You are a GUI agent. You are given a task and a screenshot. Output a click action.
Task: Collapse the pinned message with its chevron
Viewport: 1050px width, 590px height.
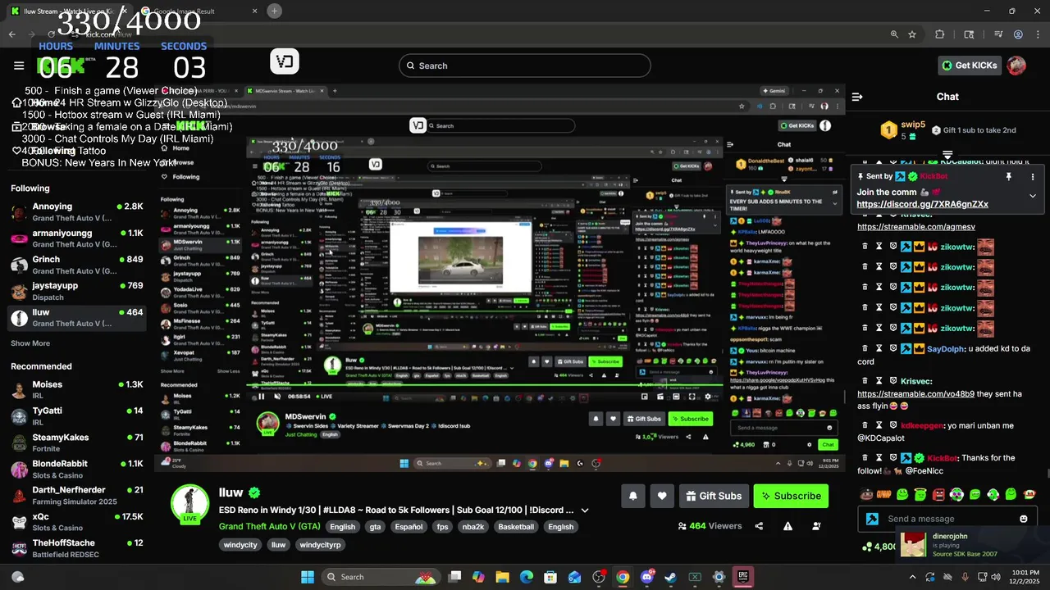pyautogui.click(x=1033, y=196)
